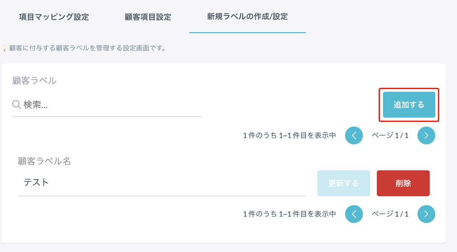This screenshot has width=457, height=252.
Task: Click the upper ページ 1 / 1 indicator
Action: click(x=390, y=135)
